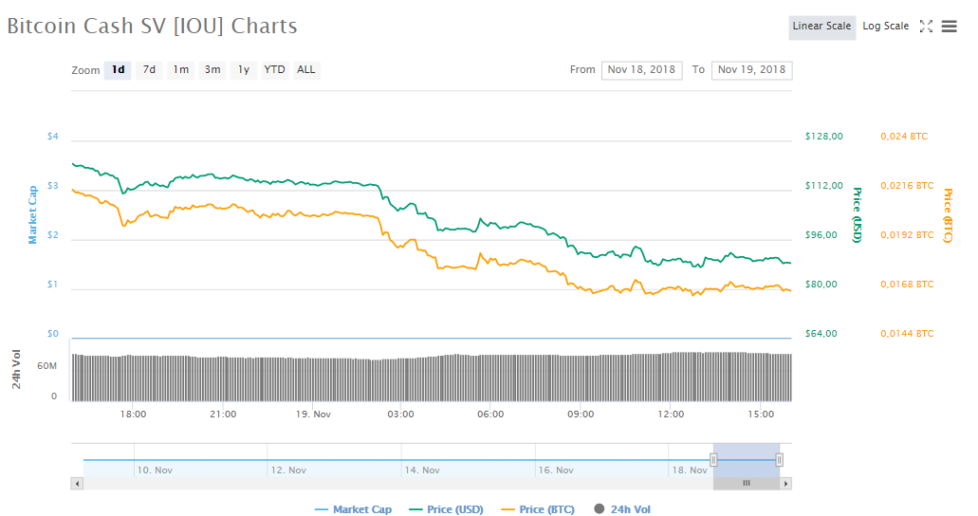Toggle Price (USD) series in legend
Viewport: 978px width, 516px height.
pyautogui.click(x=447, y=509)
